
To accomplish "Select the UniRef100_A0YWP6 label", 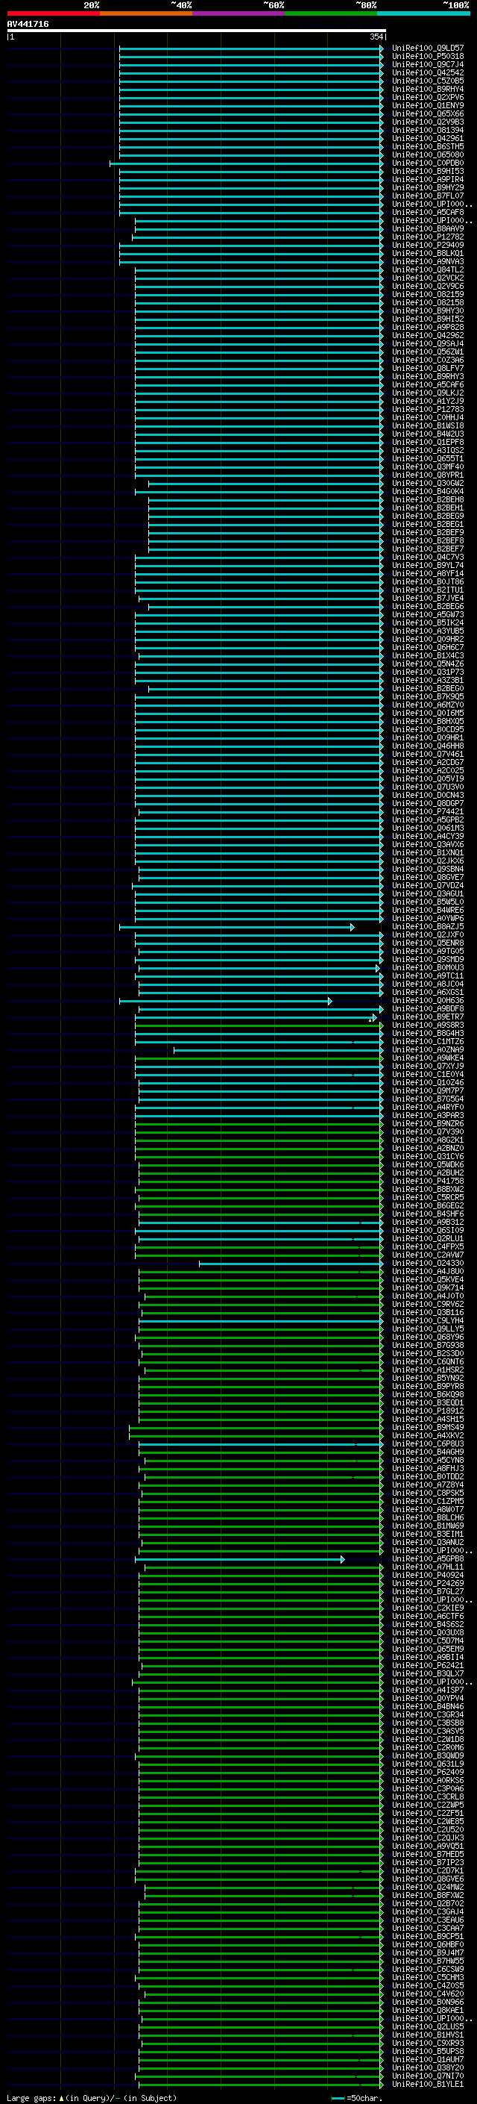I will tap(427, 918).
